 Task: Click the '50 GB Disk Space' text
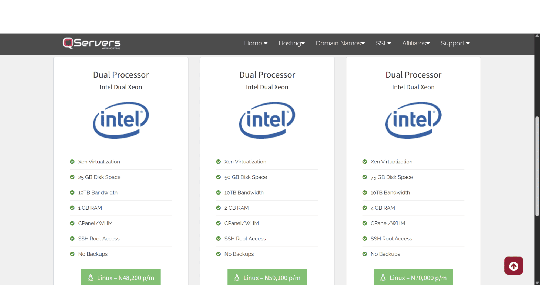pyautogui.click(x=246, y=177)
